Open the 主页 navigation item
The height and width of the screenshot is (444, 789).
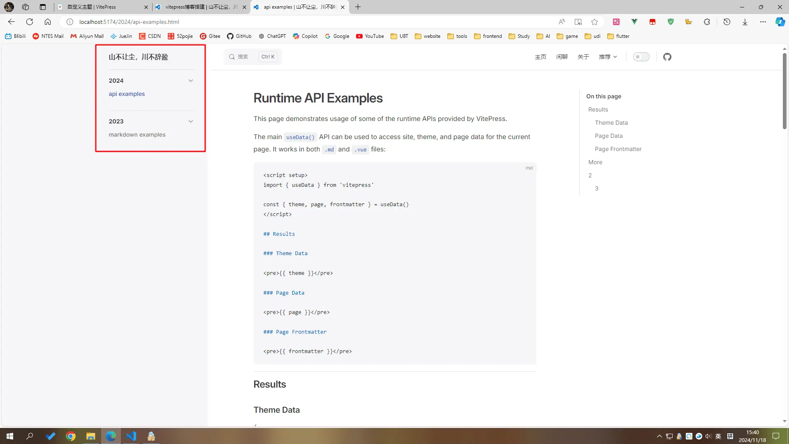pyautogui.click(x=540, y=57)
